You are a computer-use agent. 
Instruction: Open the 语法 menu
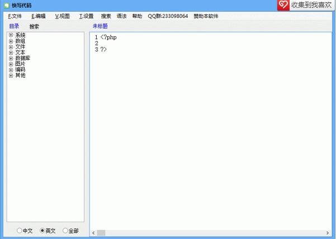(121, 16)
